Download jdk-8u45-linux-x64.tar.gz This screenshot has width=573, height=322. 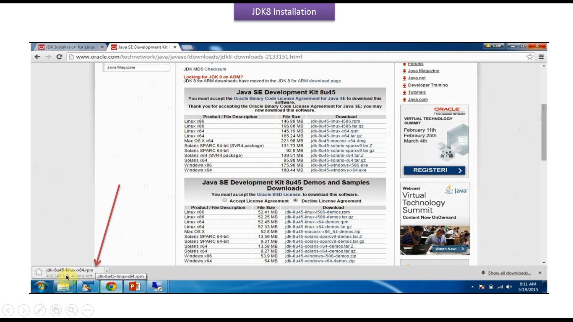point(336,136)
